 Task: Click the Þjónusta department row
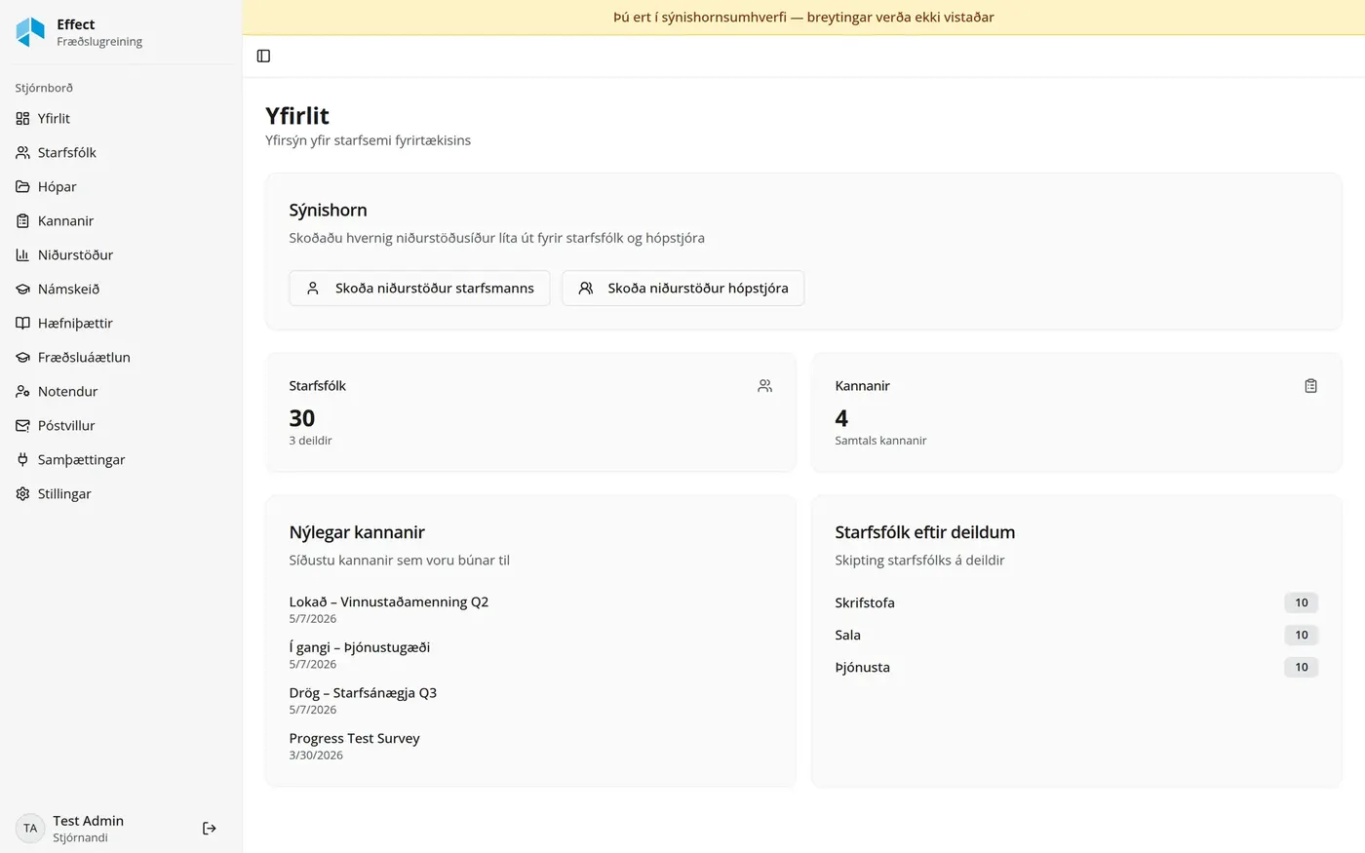1076,667
